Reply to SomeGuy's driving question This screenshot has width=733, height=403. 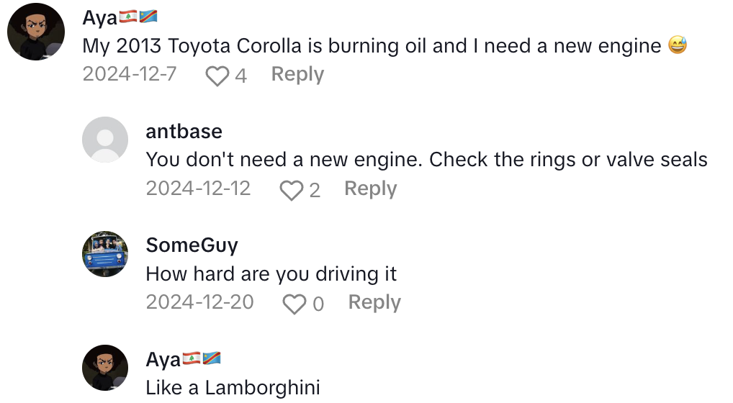(374, 302)
